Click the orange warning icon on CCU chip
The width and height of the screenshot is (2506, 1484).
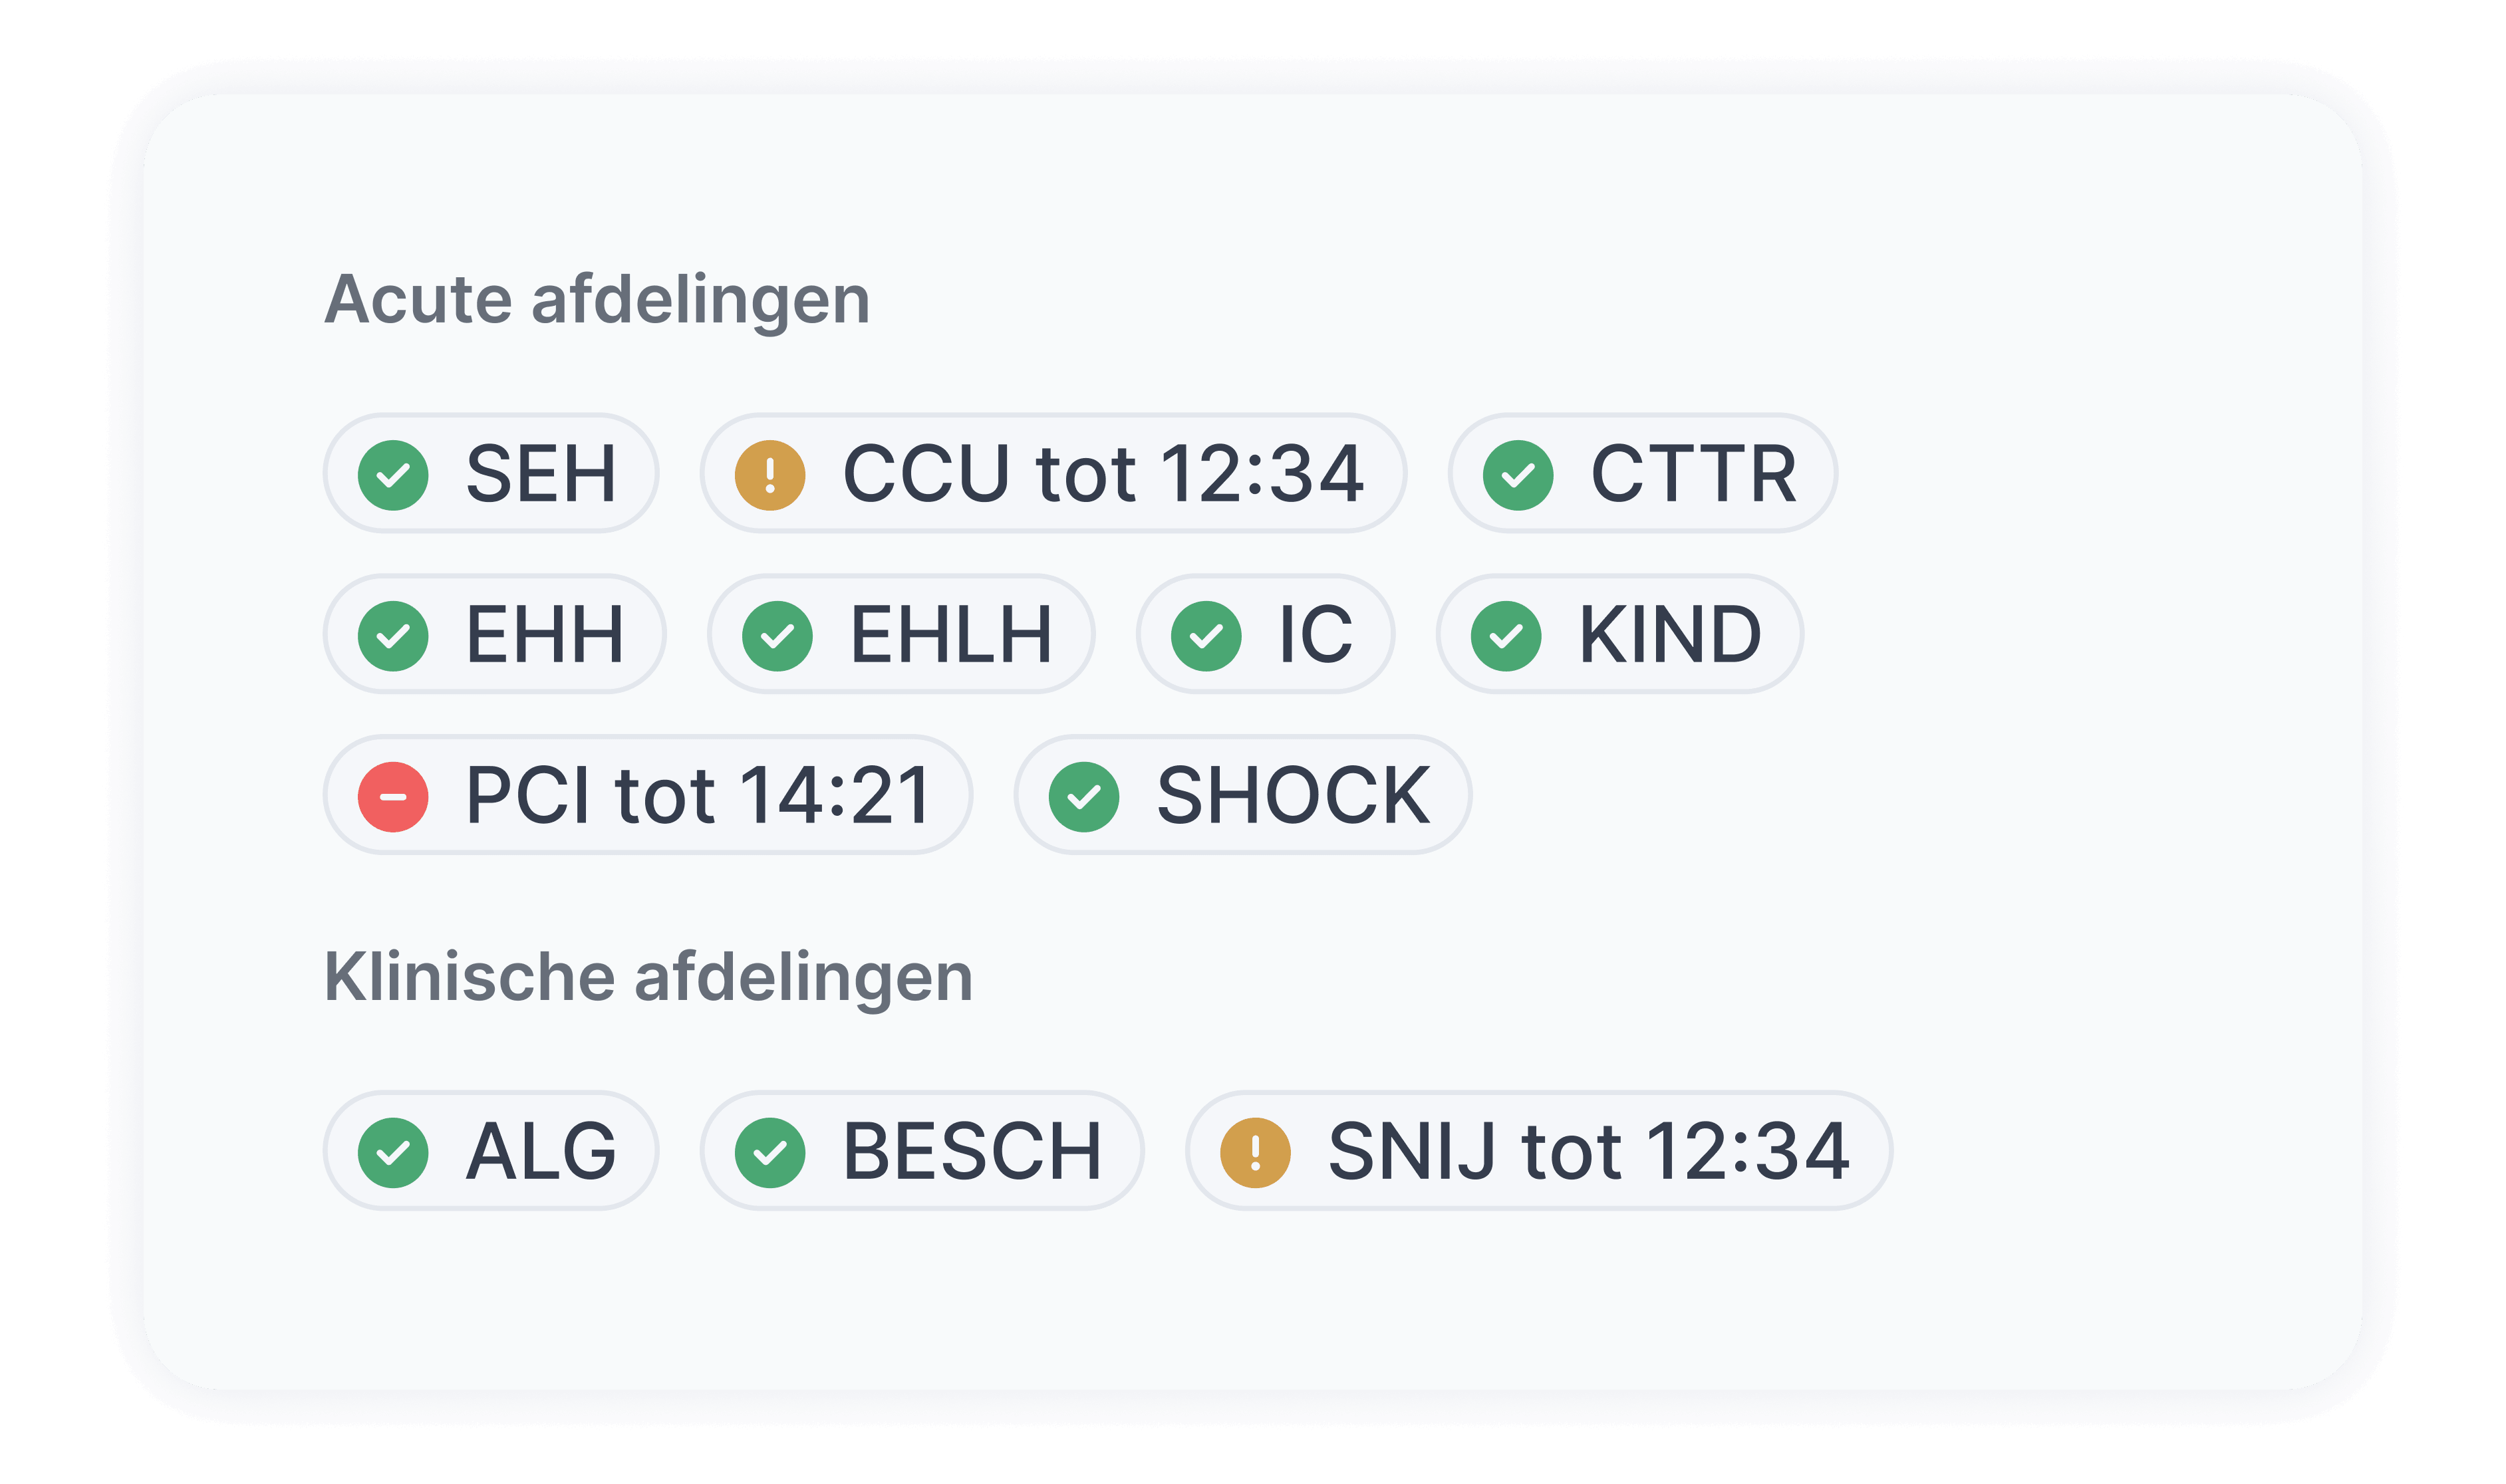coord(769,475)
